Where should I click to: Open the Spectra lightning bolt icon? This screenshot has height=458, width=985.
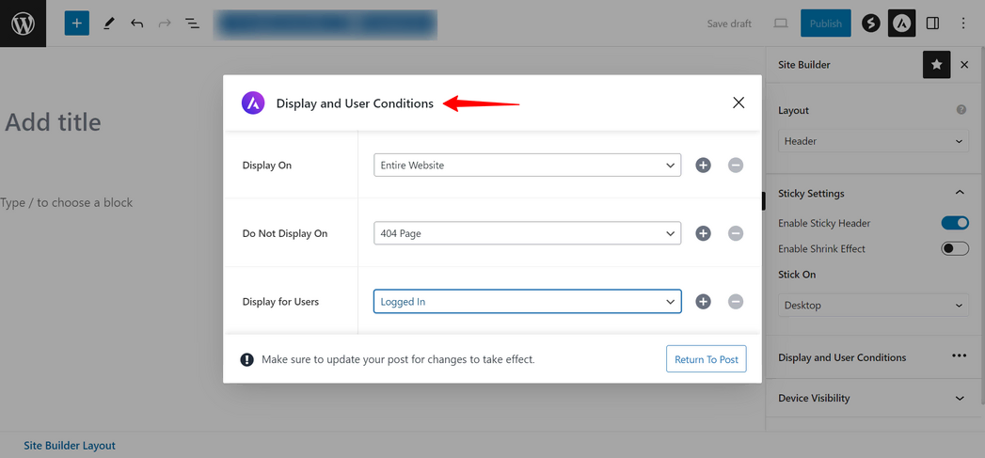[x=870, y=24]
